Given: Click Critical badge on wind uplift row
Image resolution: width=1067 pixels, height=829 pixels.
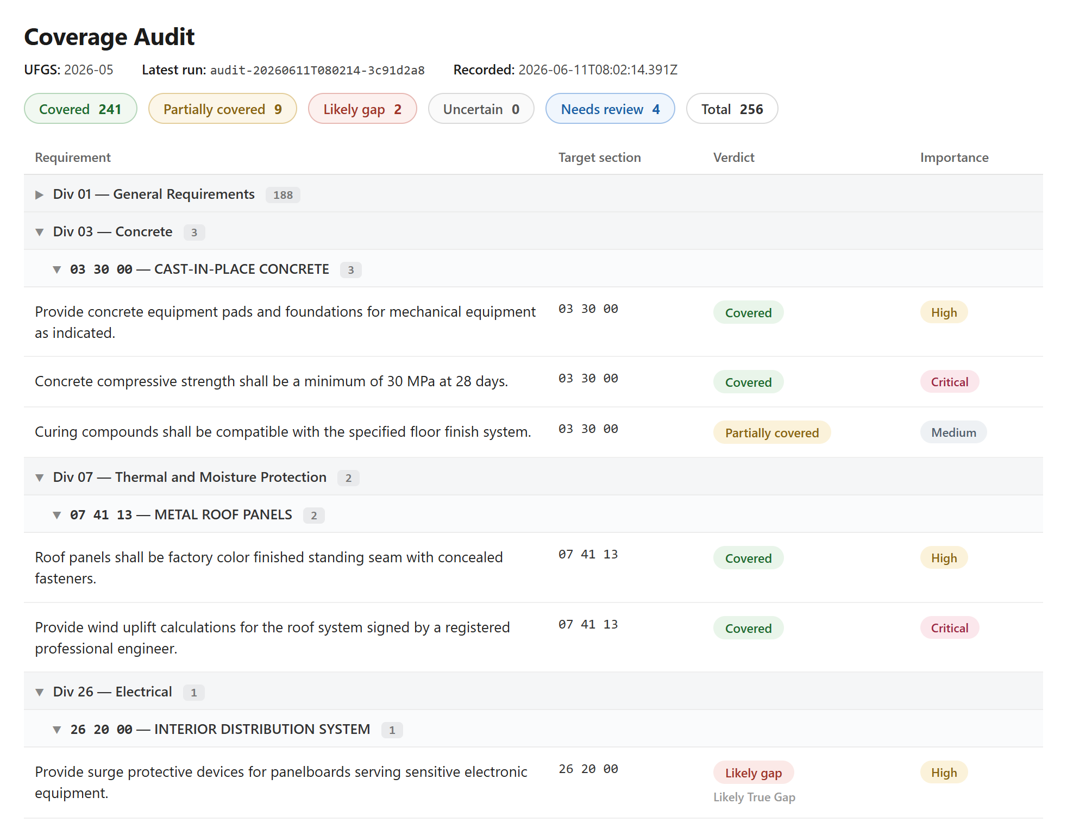Looking at the screenshot, I should tap(950, 628).
